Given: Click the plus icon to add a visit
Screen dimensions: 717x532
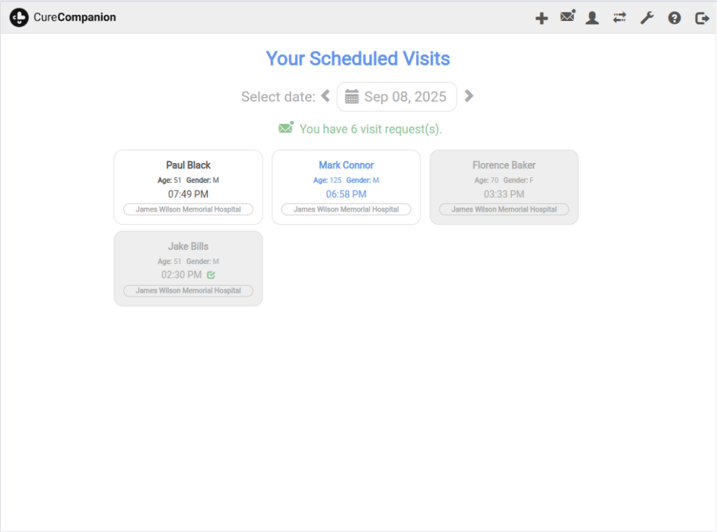Looking at the screenshot, I should [541, 18].
